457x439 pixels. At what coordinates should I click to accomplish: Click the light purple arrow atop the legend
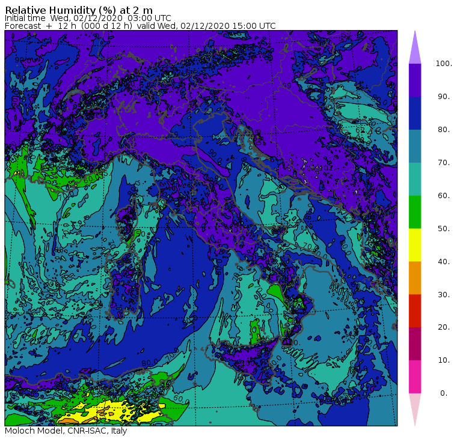[x=415, y=49]
